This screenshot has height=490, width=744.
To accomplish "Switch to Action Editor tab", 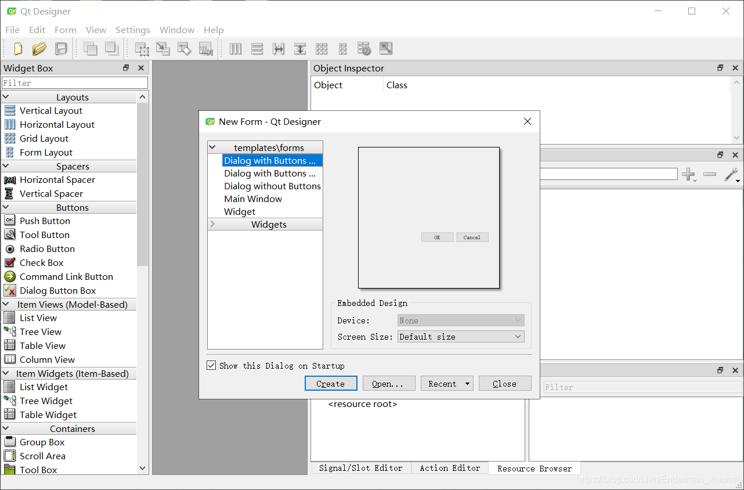I will click(450, 468).
